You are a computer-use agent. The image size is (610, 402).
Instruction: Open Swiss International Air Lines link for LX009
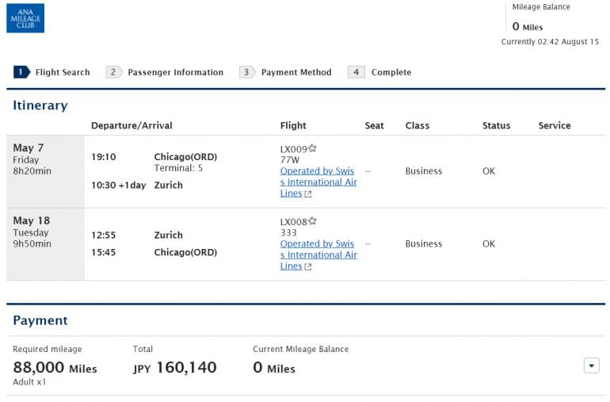[318, 182]
